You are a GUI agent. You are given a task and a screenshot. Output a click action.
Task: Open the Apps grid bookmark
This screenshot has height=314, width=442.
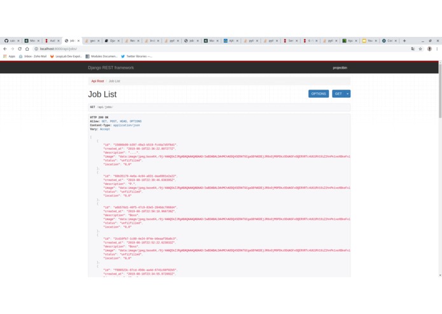9,57
